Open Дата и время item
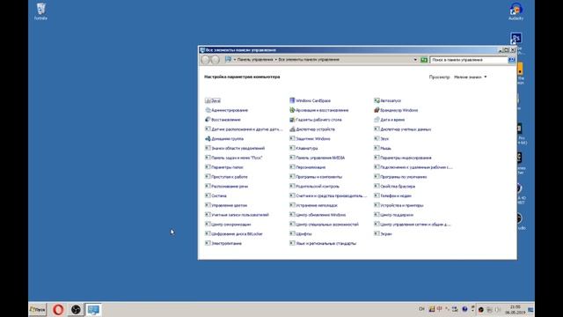Image resolution: width=563 pixels, height=317 pixels. [390, 120]
